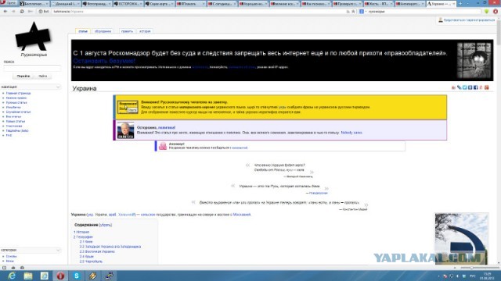The height and width of the screenshot is (281, 501).
Task: Open Свежие правки in the sidebar
Action: [16, 98]
